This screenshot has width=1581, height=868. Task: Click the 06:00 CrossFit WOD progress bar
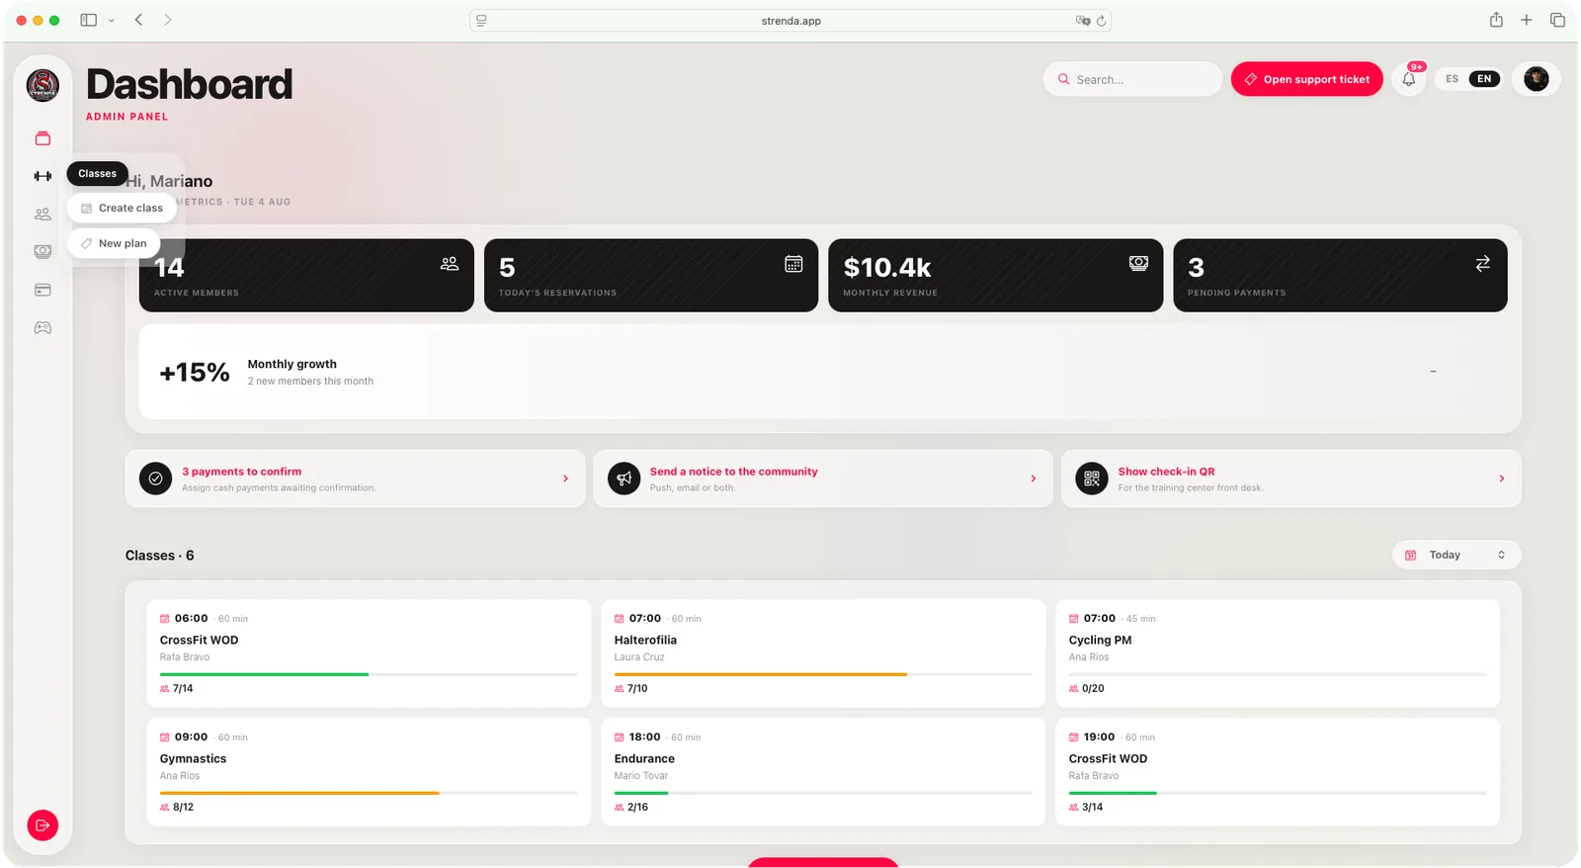369,674
